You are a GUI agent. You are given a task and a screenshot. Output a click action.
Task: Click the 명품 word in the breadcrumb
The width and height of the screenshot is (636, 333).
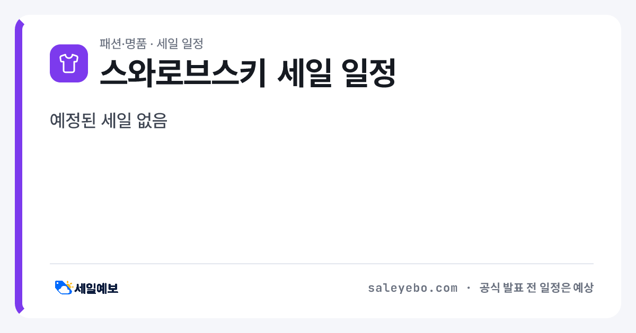136,43
